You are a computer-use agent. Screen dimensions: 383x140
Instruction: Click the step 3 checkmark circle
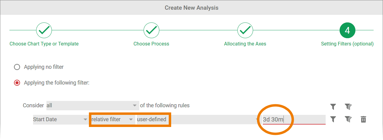(x=245, y=30)
